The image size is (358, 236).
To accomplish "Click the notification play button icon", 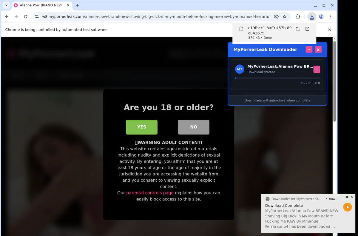I will 347,207.
